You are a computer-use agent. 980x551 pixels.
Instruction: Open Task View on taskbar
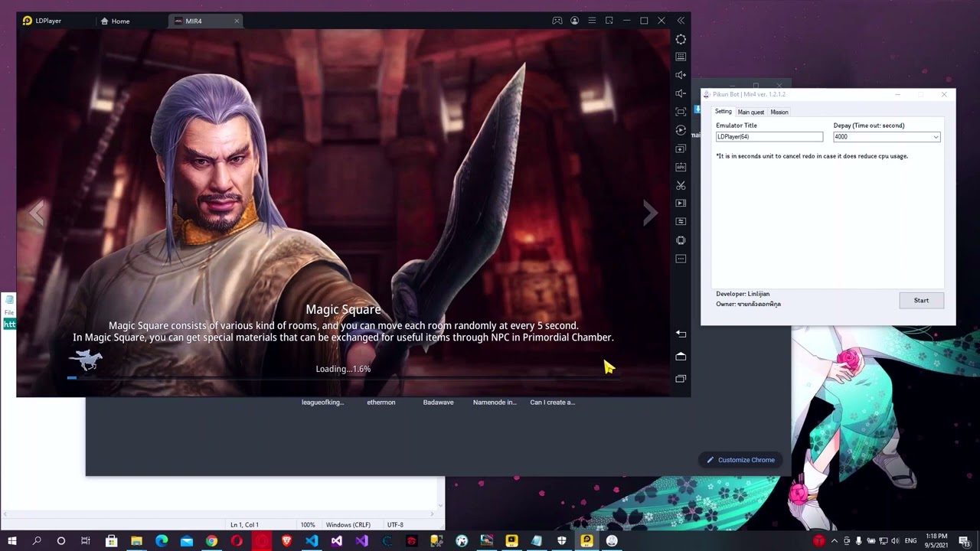coord(86,541)
